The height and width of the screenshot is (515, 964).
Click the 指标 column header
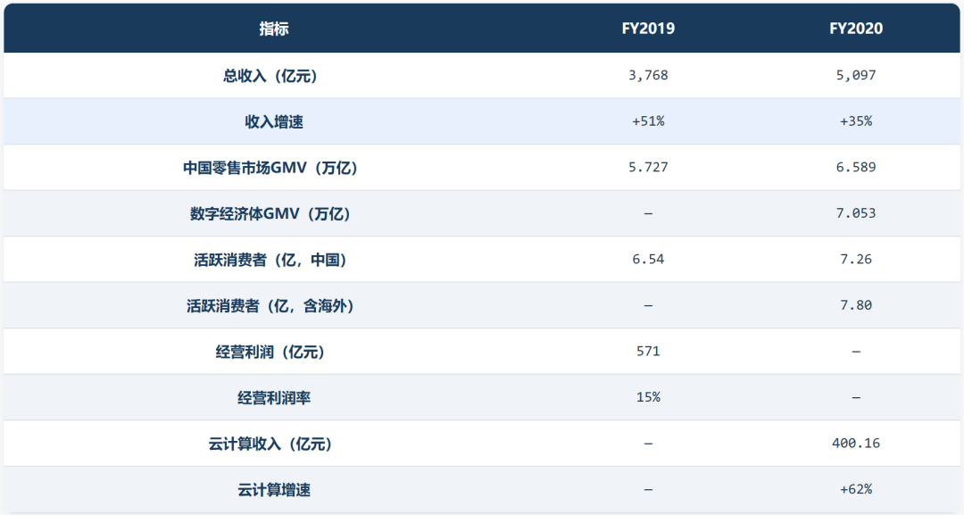(274, 29)
